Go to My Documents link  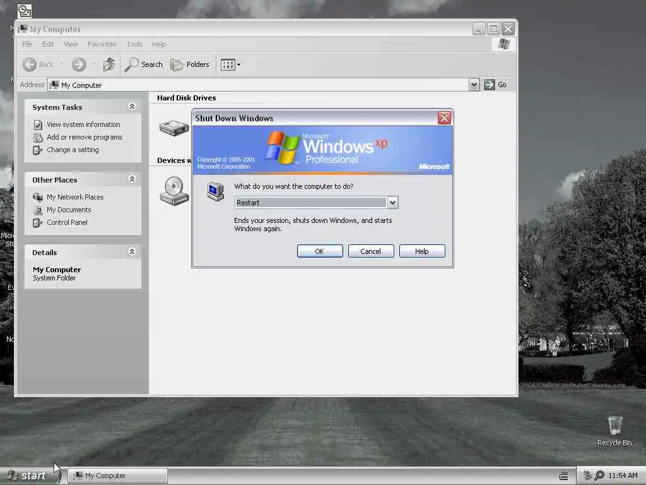69,210
